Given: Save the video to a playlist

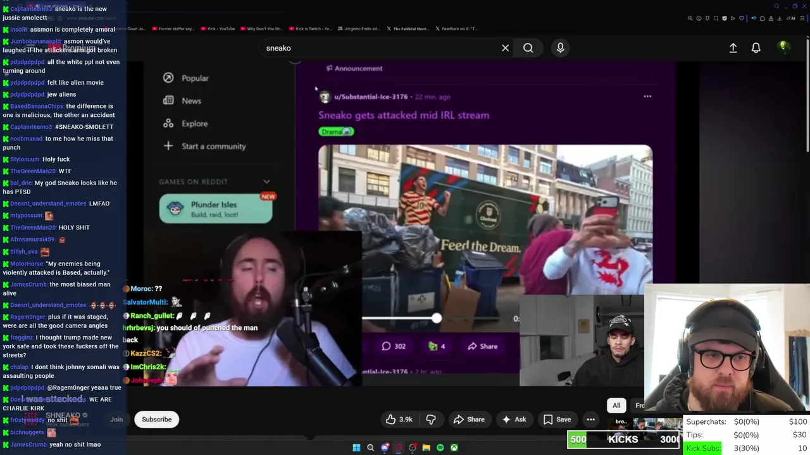Looking at the screenshot, I should [x=557, y=420].
